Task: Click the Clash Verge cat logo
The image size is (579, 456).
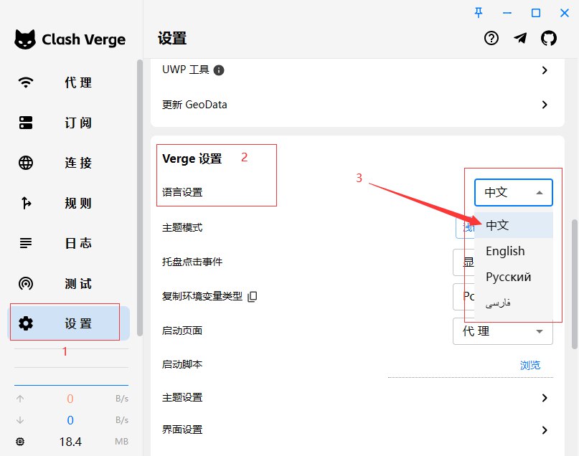Action: [25, 39]
